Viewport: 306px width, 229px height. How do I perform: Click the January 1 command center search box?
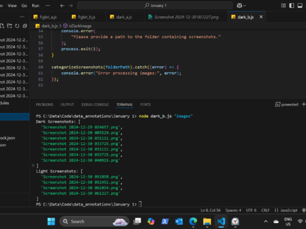pos(155,5)
